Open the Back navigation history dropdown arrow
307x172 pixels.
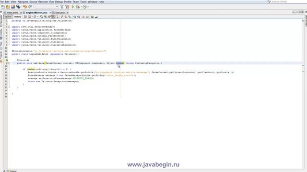(32, 17)
